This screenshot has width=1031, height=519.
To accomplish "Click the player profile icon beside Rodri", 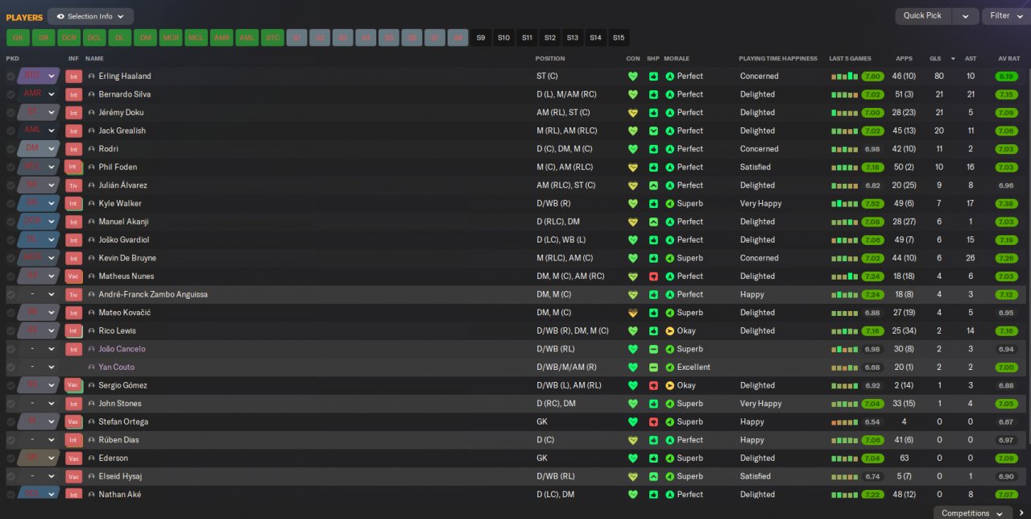I will point(92,149).
